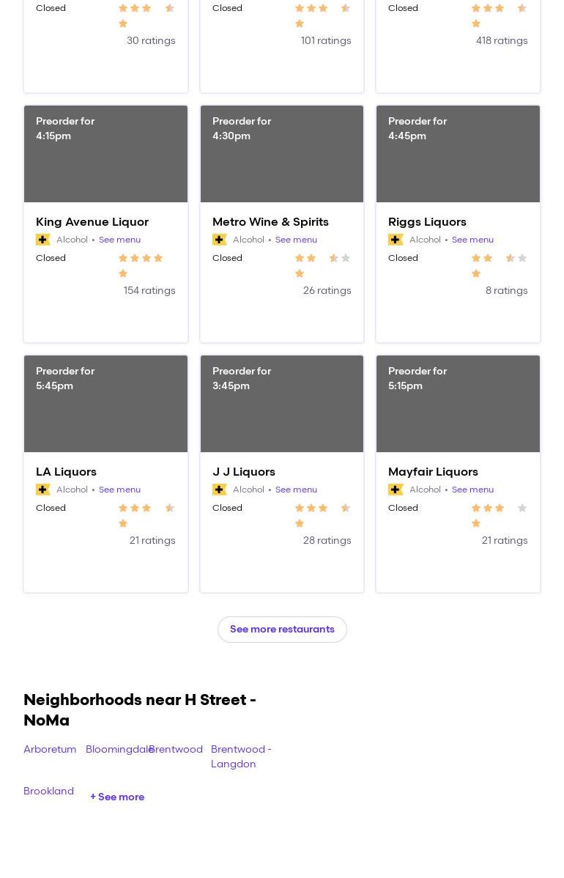Click the plus badge icon for J J Liquors
Image resolution: width=564 pixels, height=878 pixels.
(x=220, y=490)
